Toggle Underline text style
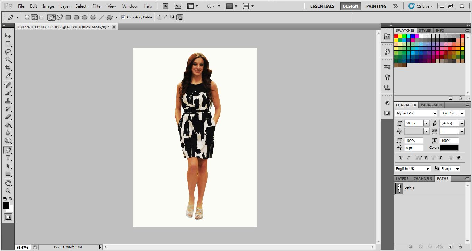 click(451, 158)
